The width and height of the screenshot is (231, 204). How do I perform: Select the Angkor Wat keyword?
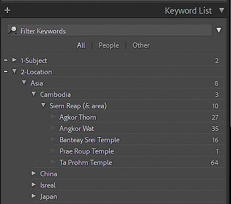[x=76, y=129]
